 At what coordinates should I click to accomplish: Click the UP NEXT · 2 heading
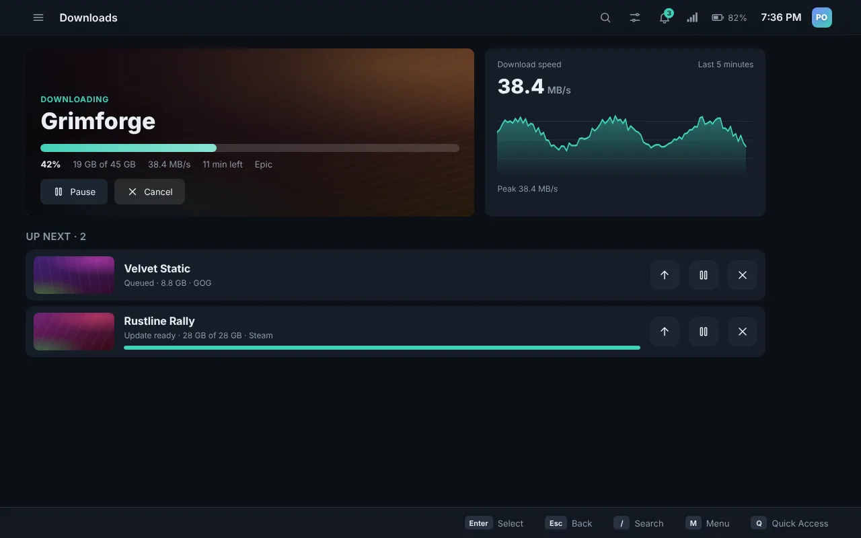pos(56,237)
